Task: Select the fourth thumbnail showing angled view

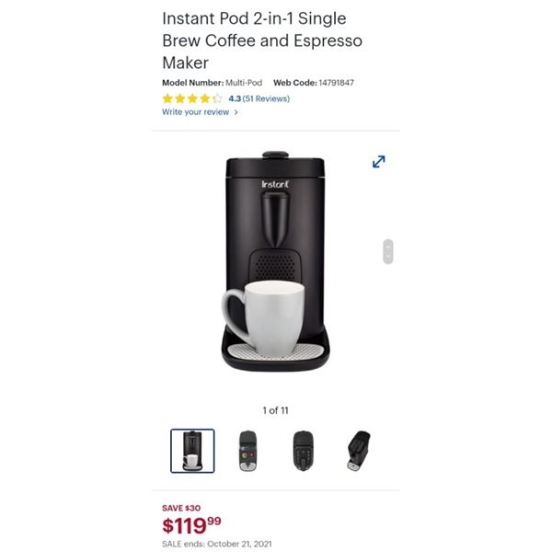Action: pyautogui.click(x=359, y=451)
